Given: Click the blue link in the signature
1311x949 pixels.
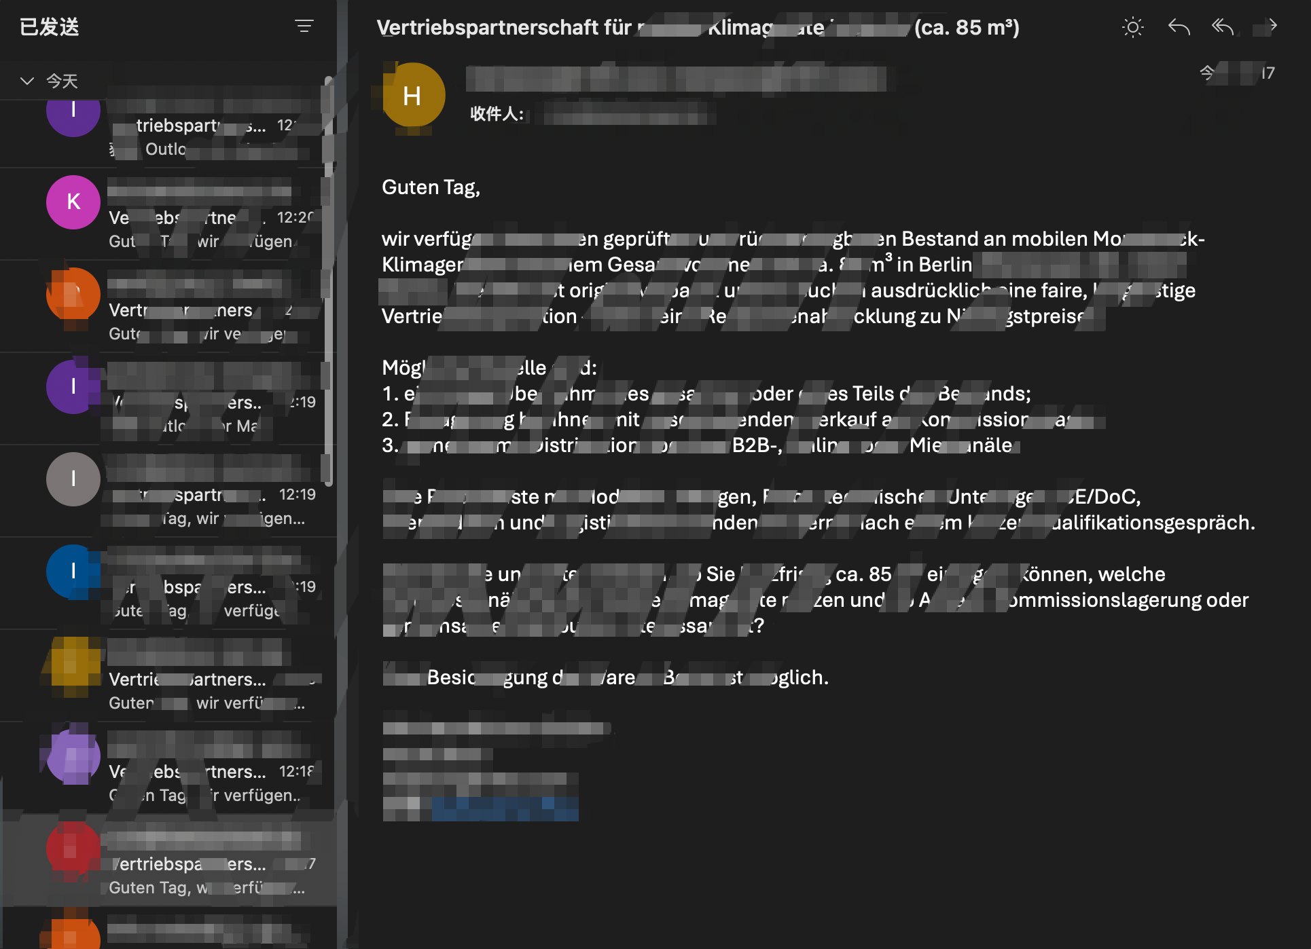Looking at the screenshot, I should [x=505, y=809].
